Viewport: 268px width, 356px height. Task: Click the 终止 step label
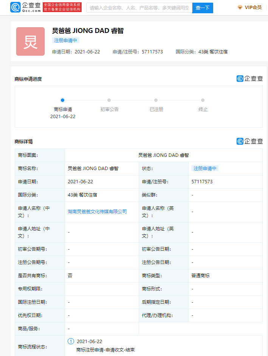click(x=203, y=109)
